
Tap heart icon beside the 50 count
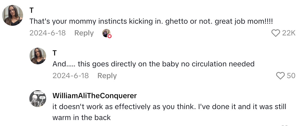281,76
